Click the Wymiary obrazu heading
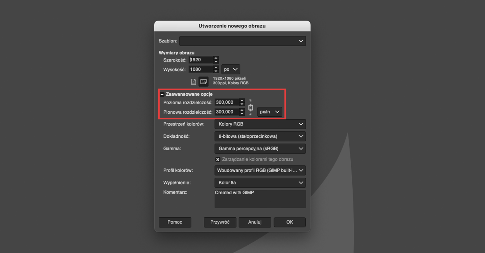 point(176,53)
